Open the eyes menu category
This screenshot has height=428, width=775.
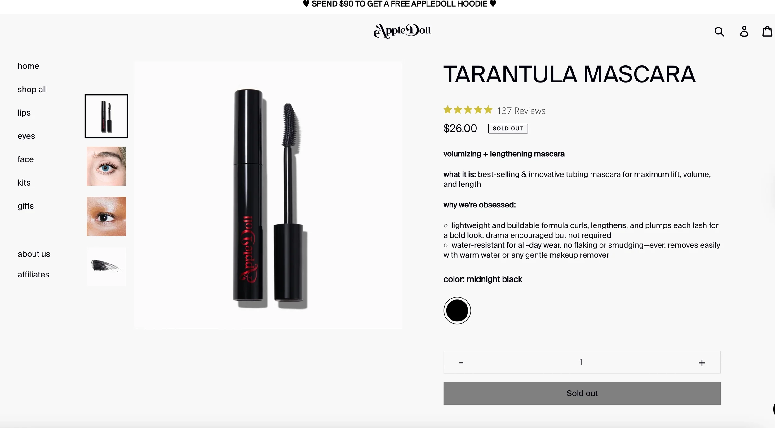point(26,136)
